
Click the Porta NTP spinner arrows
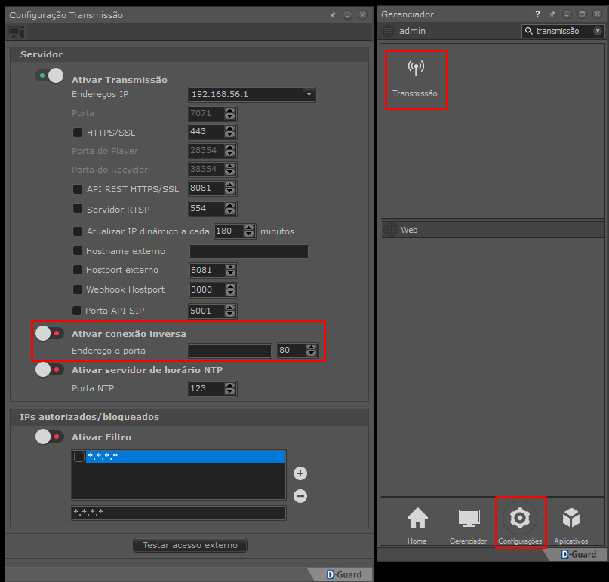tap(230, 389)
